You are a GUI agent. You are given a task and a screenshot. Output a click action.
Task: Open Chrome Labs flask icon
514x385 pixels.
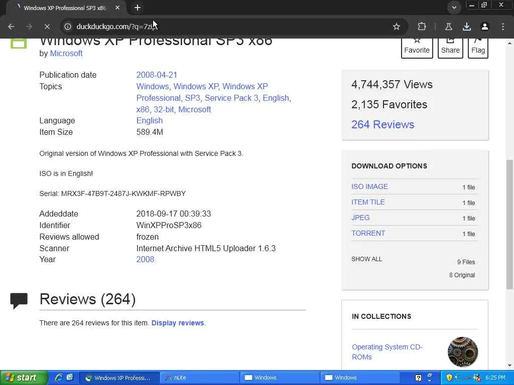click(449, 27)
